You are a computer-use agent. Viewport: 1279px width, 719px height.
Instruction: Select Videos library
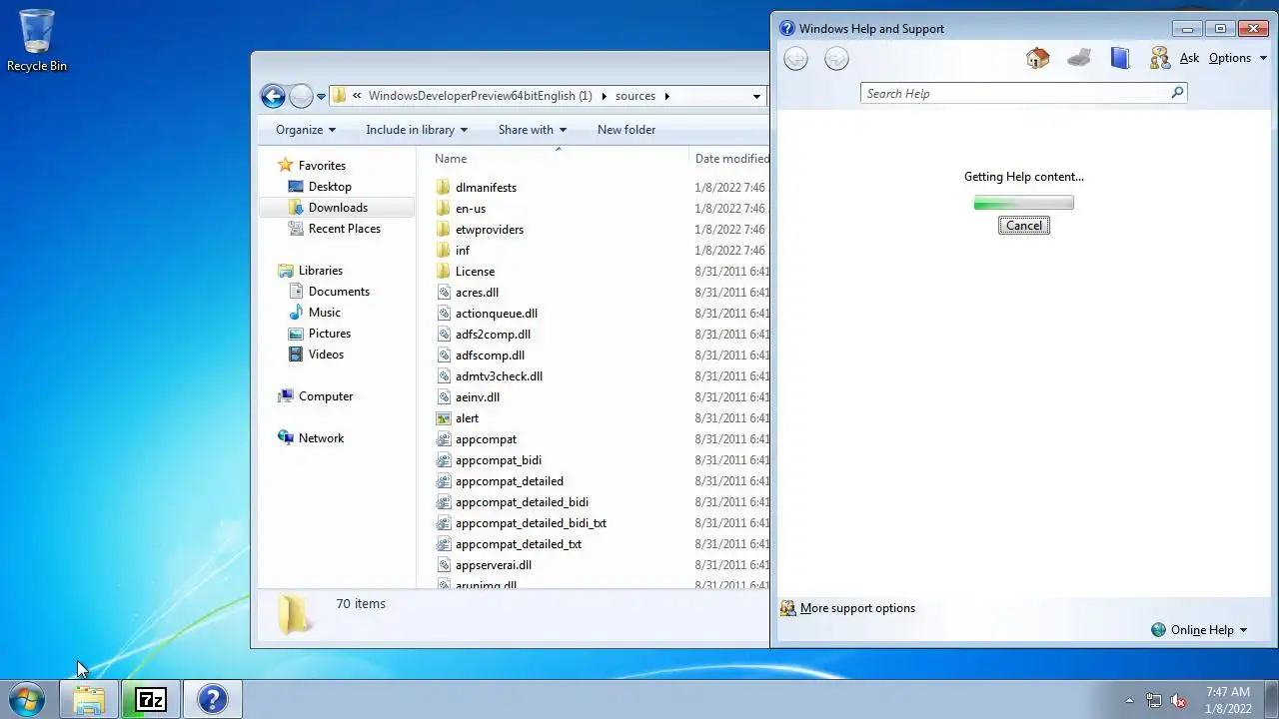tap(326, 354)
